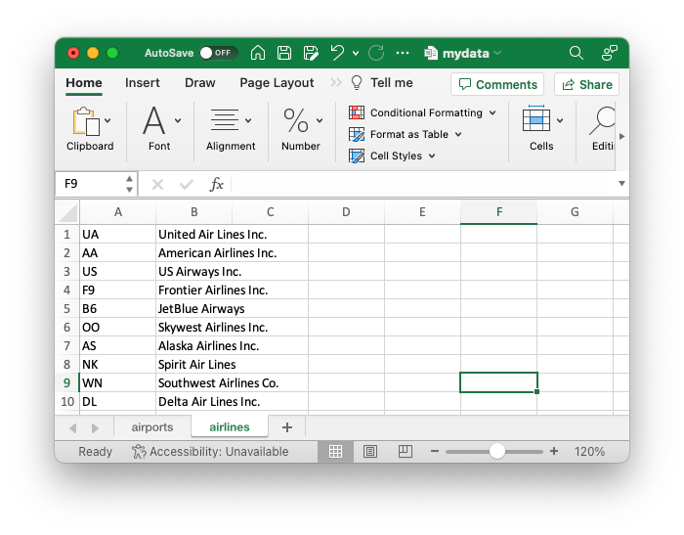Screen dimensions: 684x535
Task: Click Accessibility: Unavailable status
Action: click(210, 452)
